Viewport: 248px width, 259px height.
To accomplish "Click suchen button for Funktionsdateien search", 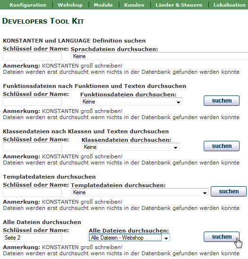I will click(222, 101).
